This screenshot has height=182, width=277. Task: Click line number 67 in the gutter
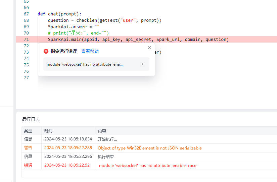26,14
